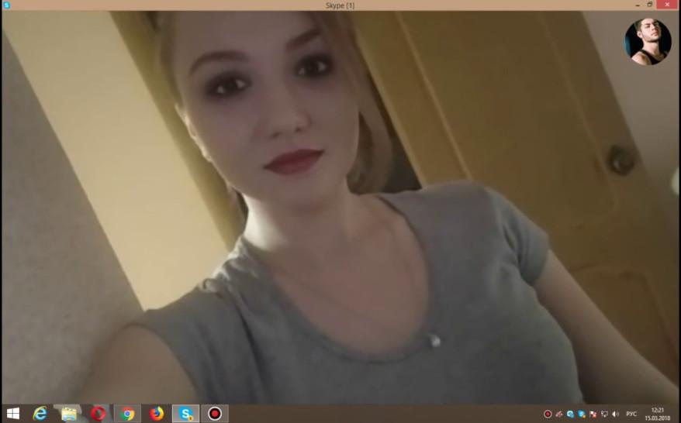Click the Skype logo in the title bar
The image size is (681, 423).
6,5
